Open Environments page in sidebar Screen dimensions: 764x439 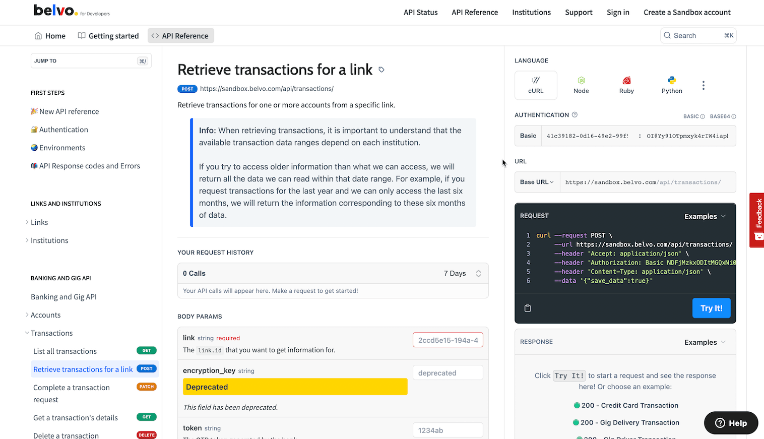click(x=58, y=148)
